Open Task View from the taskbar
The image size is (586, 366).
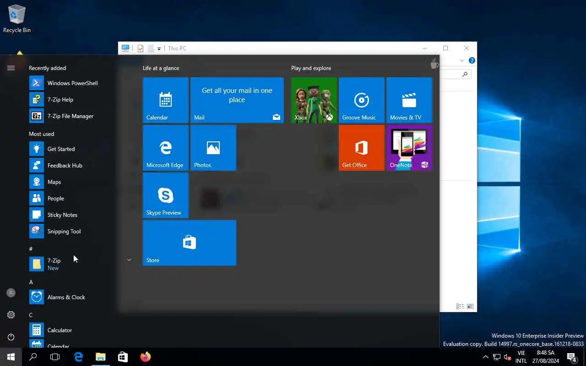(x=55, y=357)
